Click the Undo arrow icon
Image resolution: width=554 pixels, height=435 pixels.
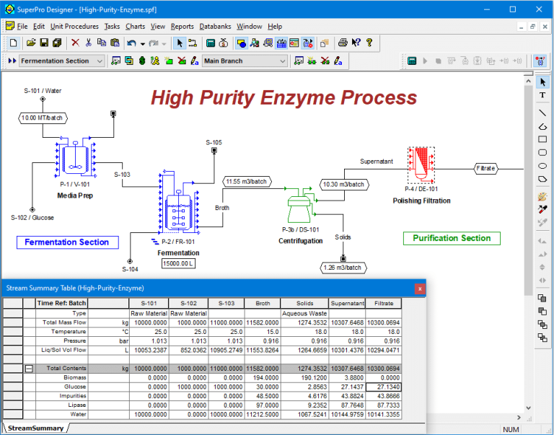point(131,43)
